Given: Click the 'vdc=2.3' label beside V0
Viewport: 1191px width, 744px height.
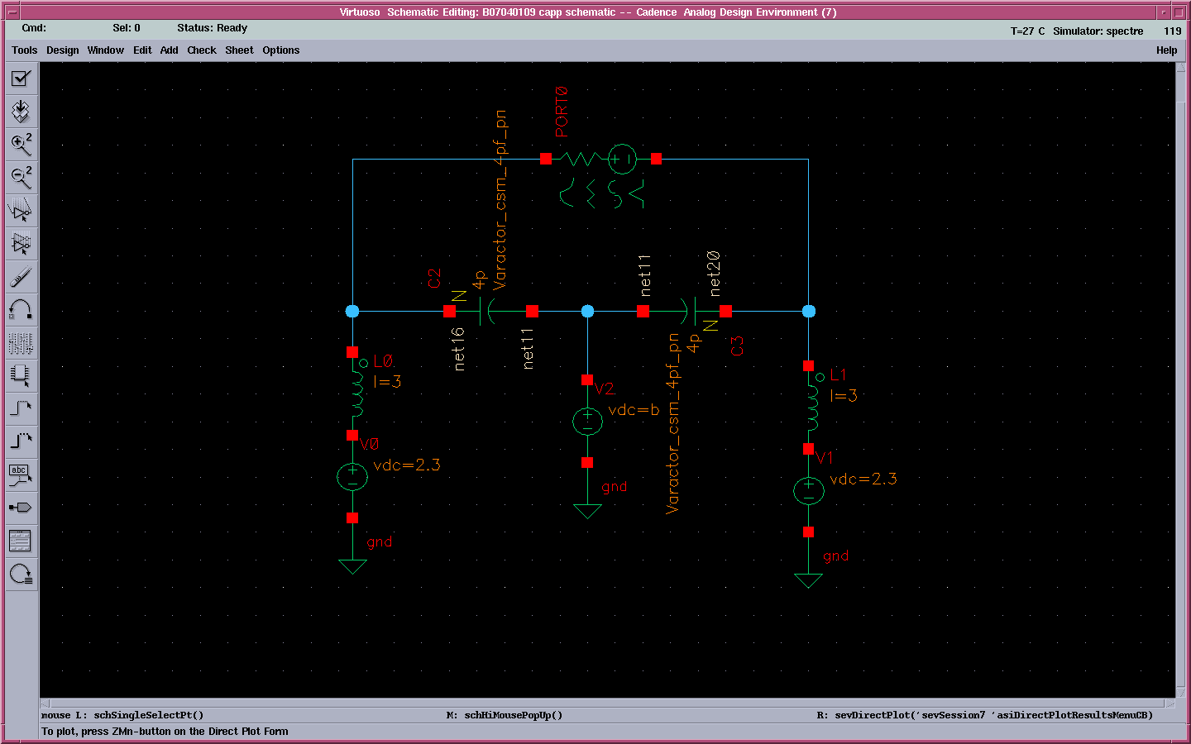Looking at the screenshot, I should 407,465.
